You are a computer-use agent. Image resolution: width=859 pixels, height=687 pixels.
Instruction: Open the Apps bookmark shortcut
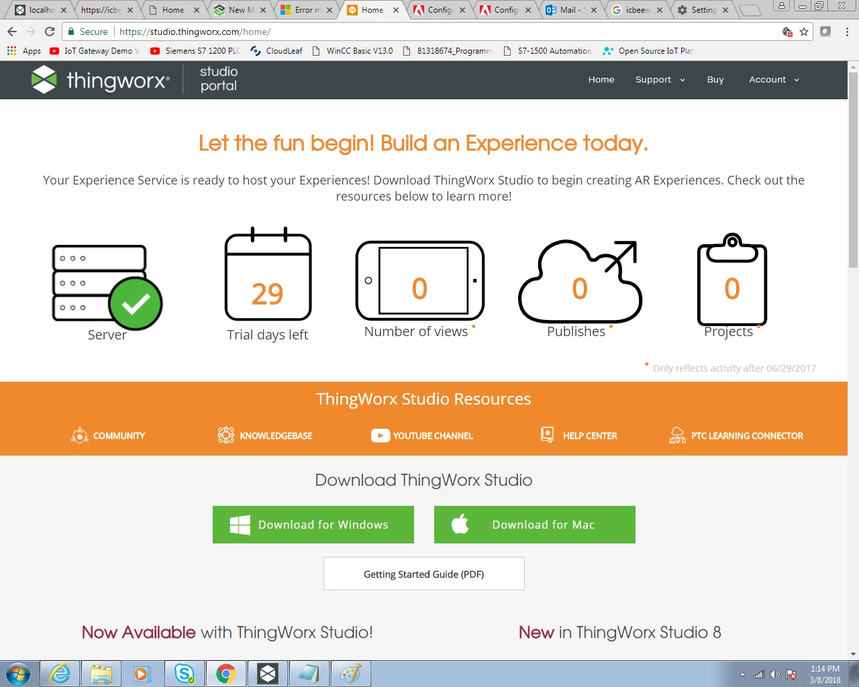click(24, 50)
